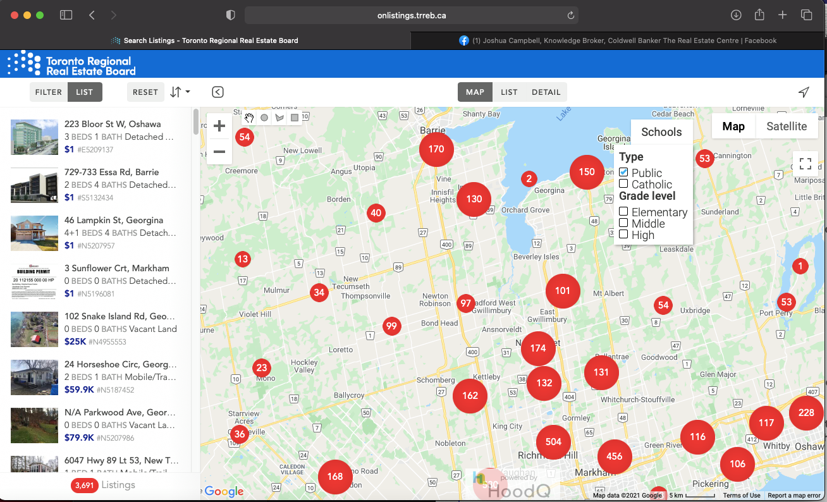Open the 228 cluster near Oshawa

point(806,413)
